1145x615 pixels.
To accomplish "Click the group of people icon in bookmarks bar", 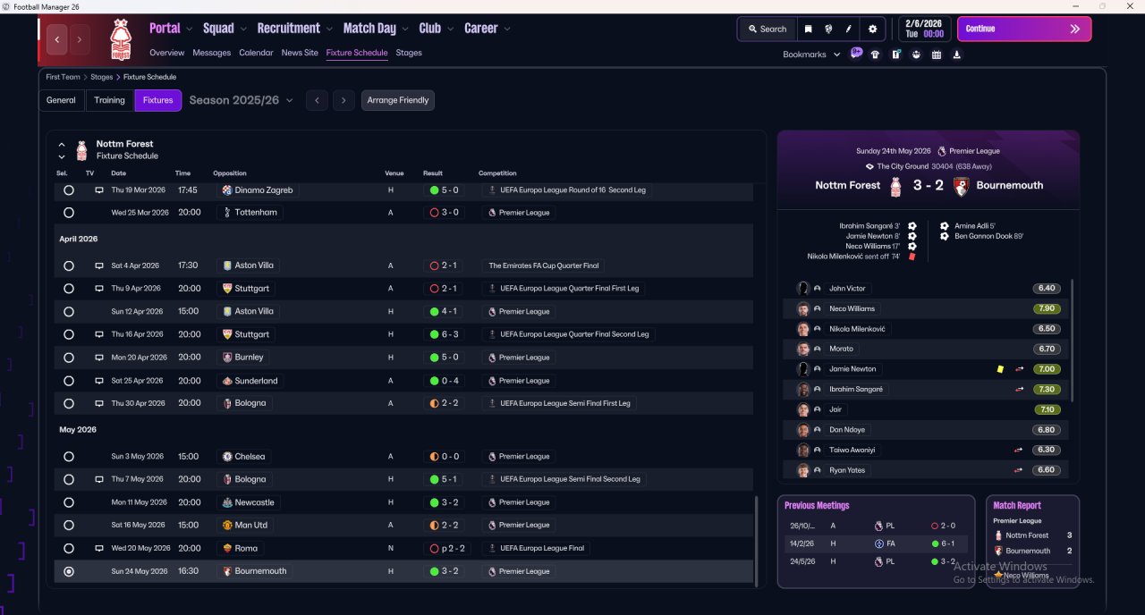I will pyautogui.click(x=916, y=55).
